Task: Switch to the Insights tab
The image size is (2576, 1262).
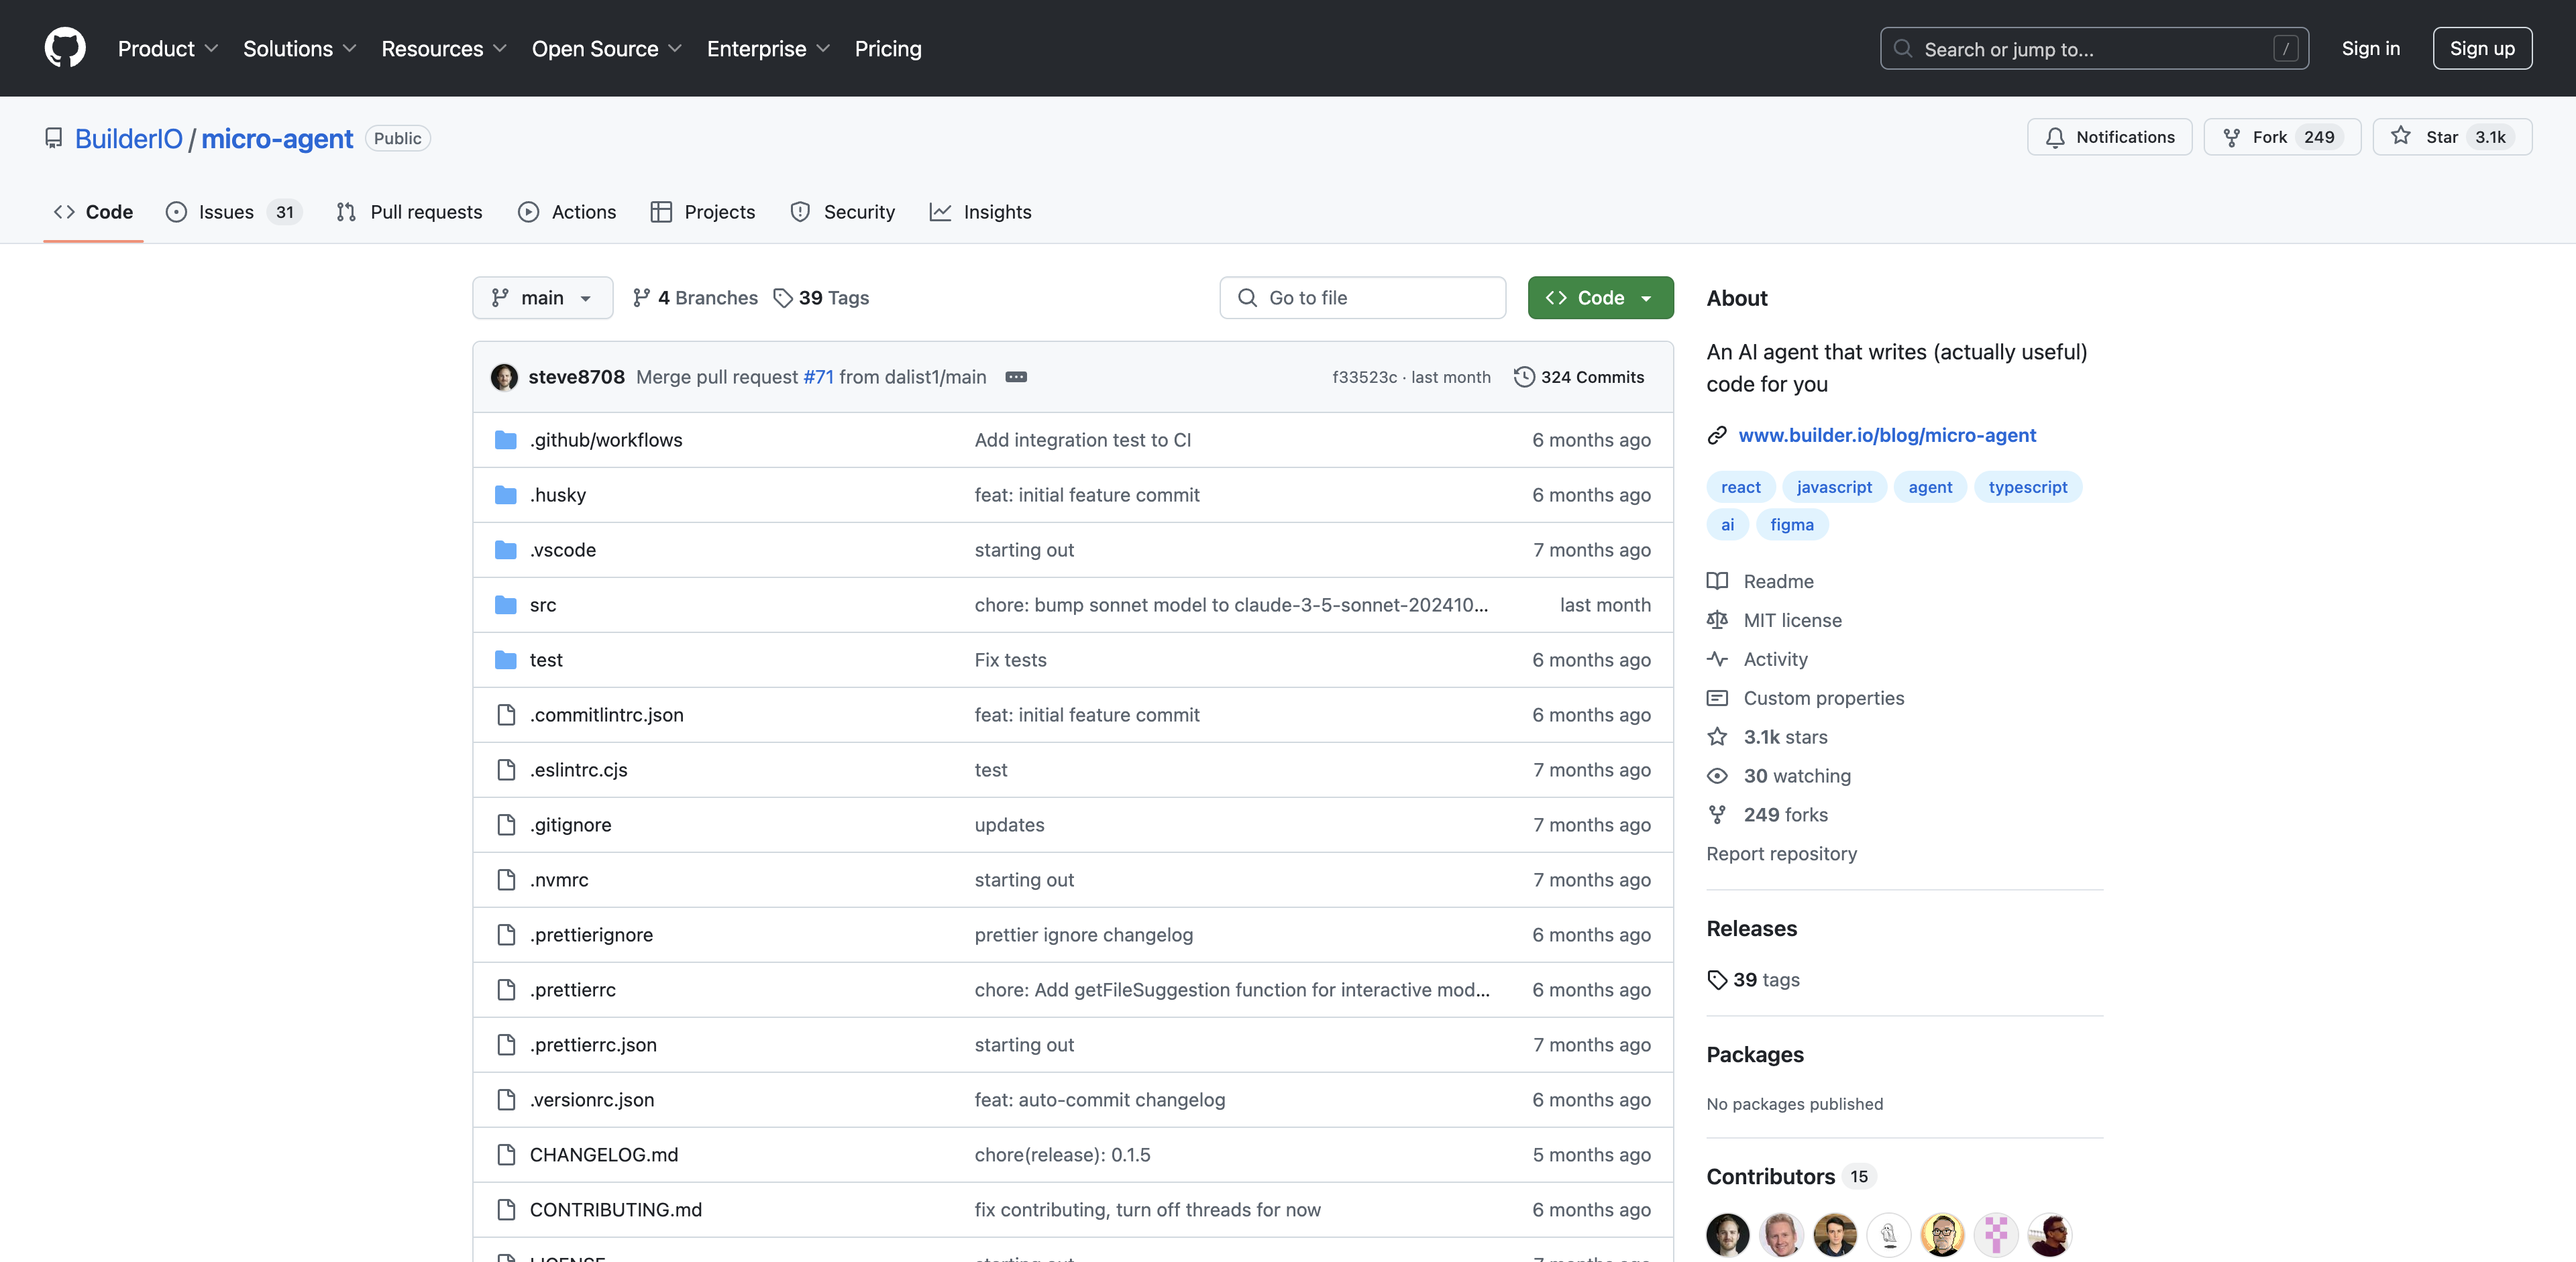Action: click(x=980, y=212)
